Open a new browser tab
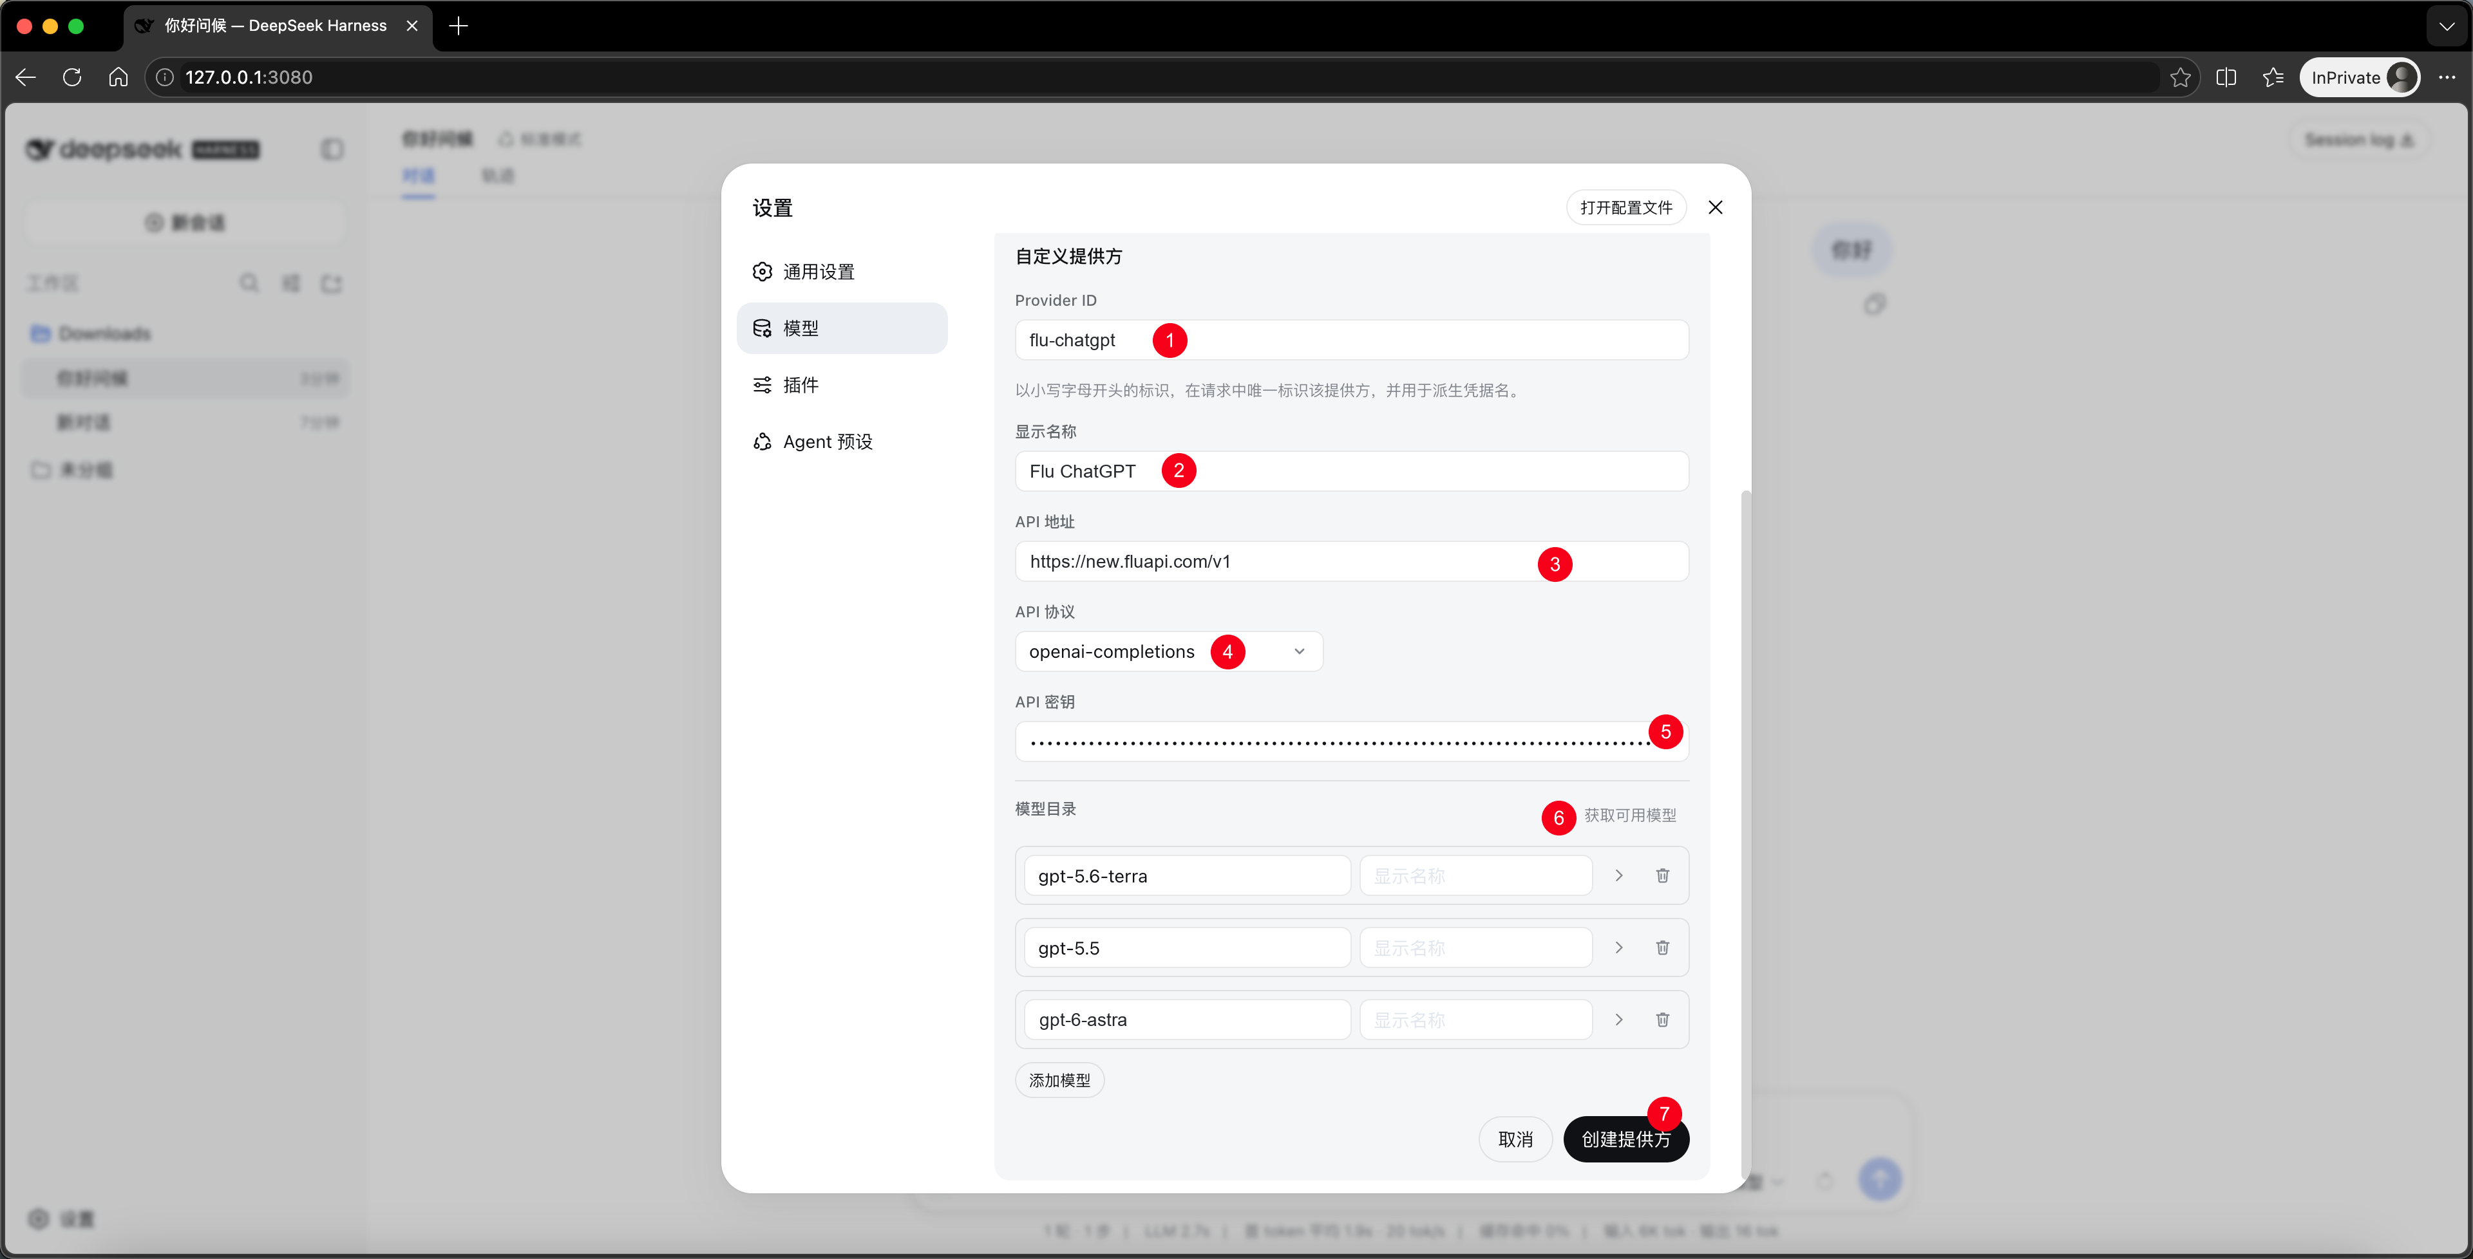2473x1259 pixels. [x=458, y=26]
